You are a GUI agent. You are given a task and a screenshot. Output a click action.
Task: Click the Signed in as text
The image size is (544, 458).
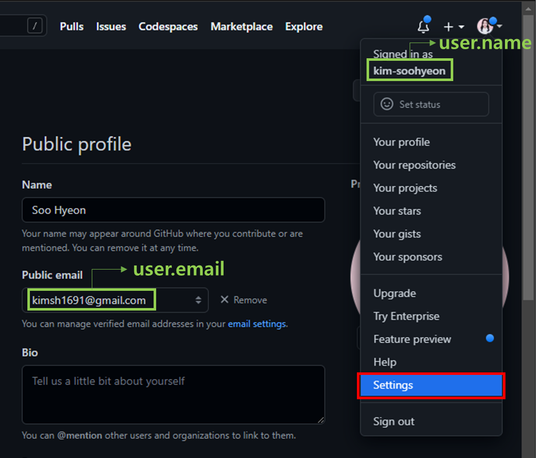(x=403, y=54)
